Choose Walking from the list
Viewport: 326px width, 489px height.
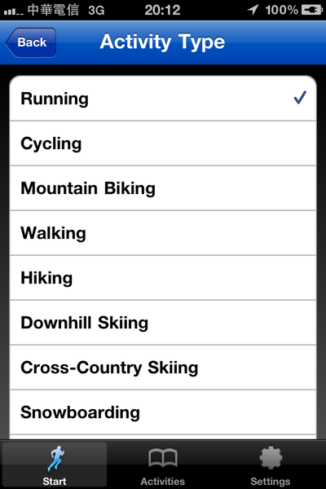pyautogui.click(x=163, y=233)
